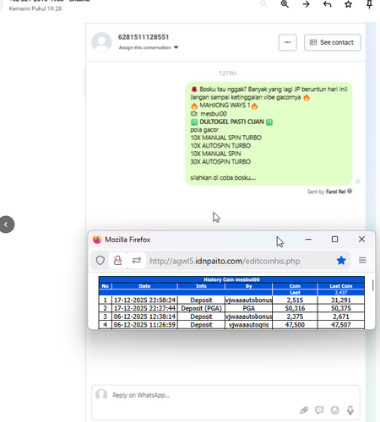Image resolution: width=380 pixels, height=422 pixels.
Task: Open the Firefox site permissions icon
Action: click(x=137, y=261)
